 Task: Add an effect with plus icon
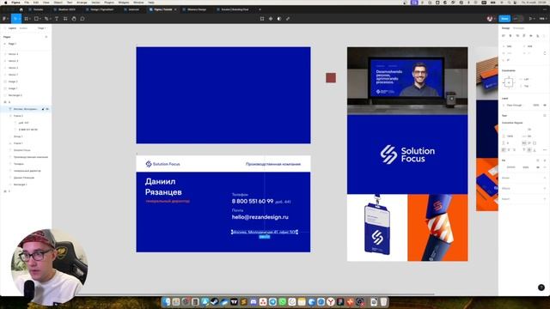545,189
